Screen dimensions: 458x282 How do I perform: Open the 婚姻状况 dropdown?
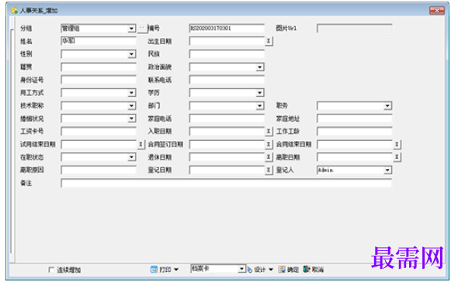coord(131,119)
